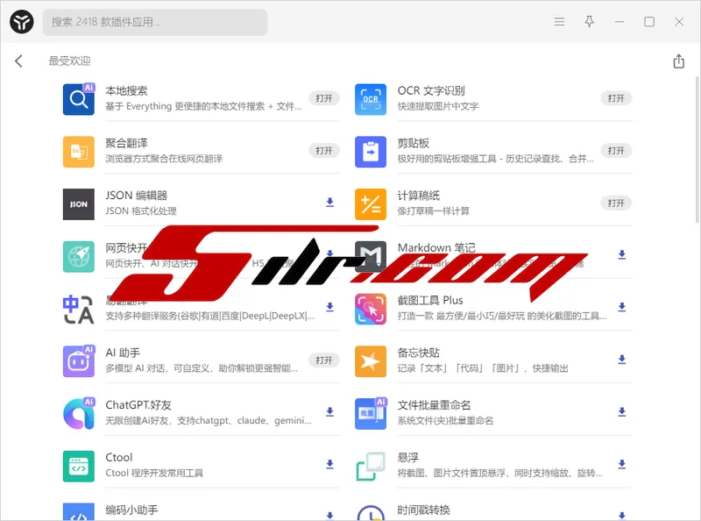This screenshot has width=701, height=521.
Task: Open the OCR 文字识别 plugin icon
Action: click(370, 99)
